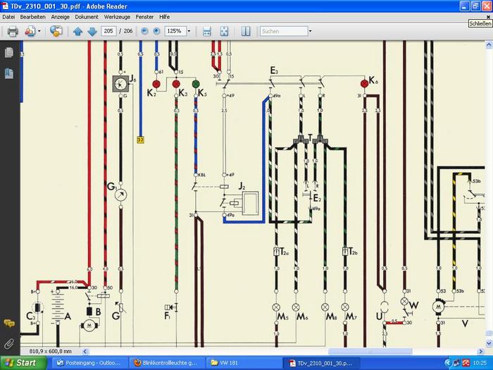Click the horizontal scrollbar thumb
493x370 pixels.
click(x=370, y=351)
